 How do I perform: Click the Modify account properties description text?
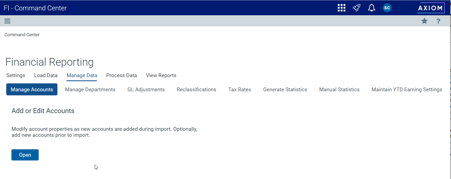pos(104,132)
